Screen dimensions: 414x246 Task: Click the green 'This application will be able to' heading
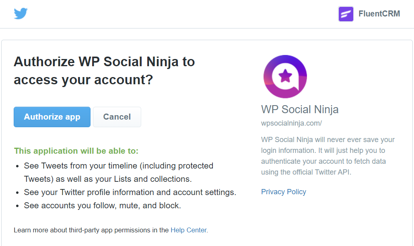click(x=76, y=151)
